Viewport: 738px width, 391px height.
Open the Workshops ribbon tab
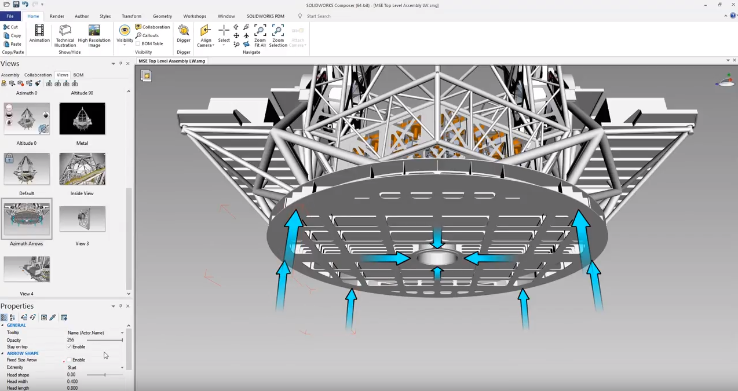(195, 16)
